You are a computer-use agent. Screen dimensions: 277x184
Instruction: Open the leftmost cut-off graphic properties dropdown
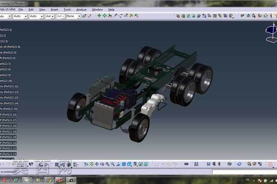(6, 16)
